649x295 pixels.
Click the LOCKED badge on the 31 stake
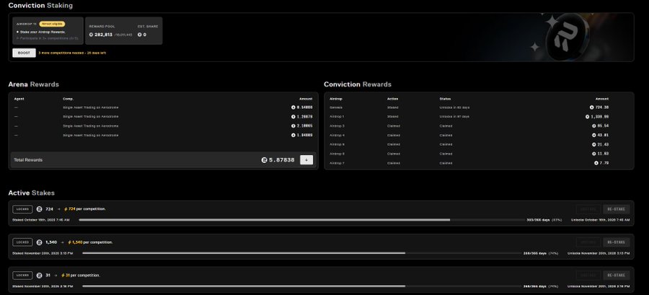(22, 275)
